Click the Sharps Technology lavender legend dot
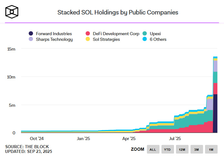The width and height of the screenshot is (224, 157). coord(31,39)
